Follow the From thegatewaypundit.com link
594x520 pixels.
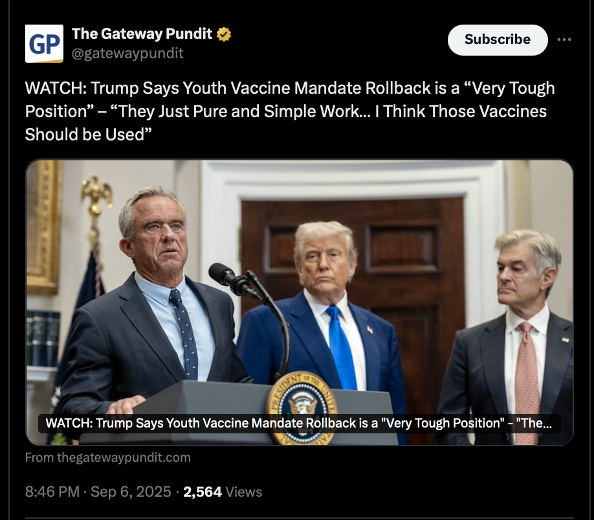pos(108,457)
